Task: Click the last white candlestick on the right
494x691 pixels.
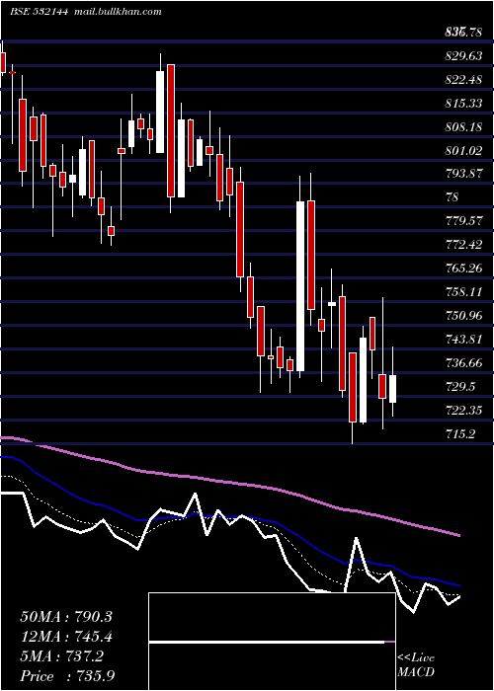Action: pyautogui.click(x=392, y=389)
